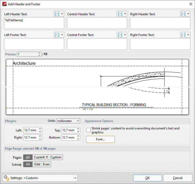This screenshot has height=184, width=195.
Task: Enable Shrink pages' content checkbox
Action: point(88,130)
